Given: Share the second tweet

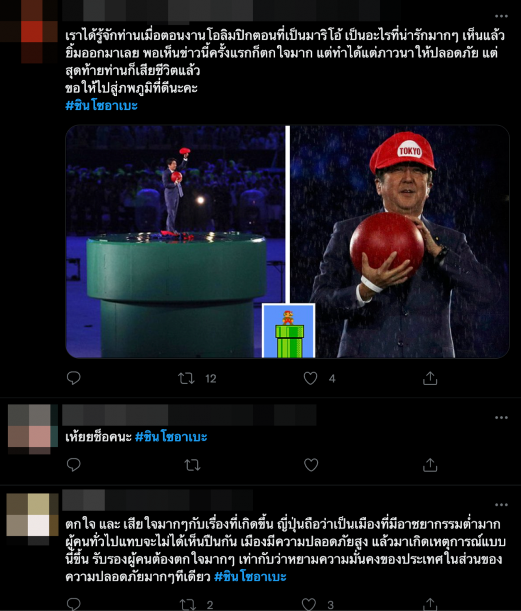Looking at the screenshot, I should tap(430, 464).
